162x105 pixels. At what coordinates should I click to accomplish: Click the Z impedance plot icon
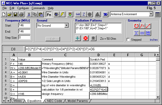[x=84, y=14]
